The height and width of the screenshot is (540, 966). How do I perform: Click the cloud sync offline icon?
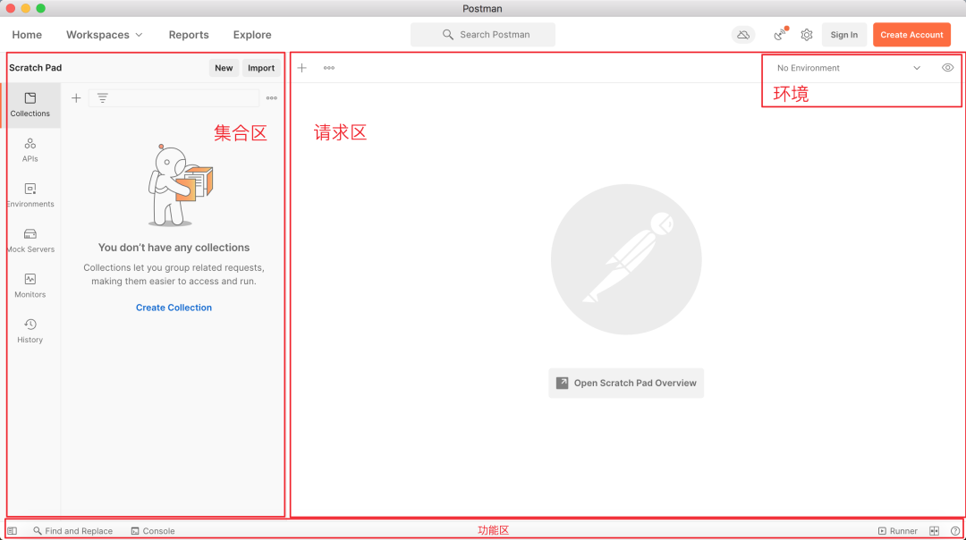[x=743, y=35]
